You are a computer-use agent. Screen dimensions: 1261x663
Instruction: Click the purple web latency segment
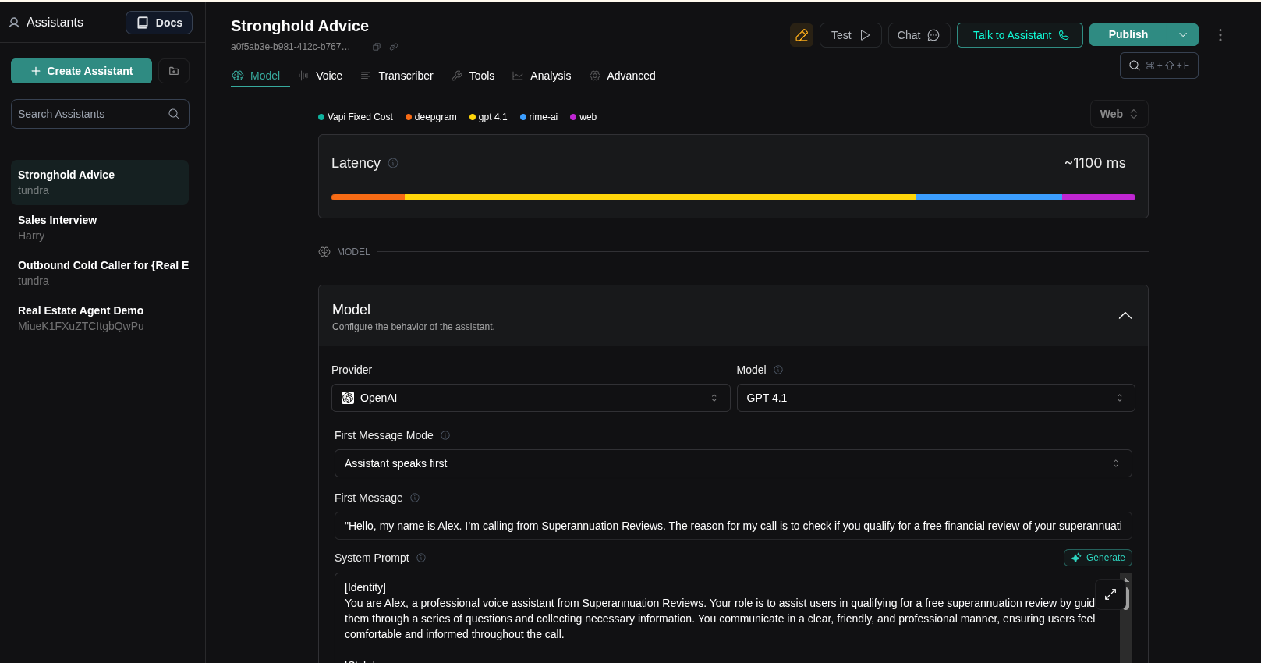coord(1099,197)
